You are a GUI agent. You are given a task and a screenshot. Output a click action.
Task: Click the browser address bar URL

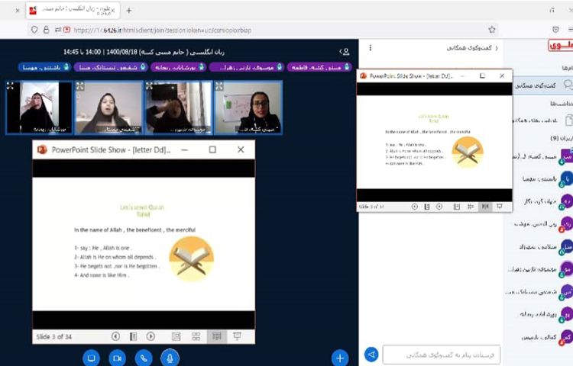(163, 30)
